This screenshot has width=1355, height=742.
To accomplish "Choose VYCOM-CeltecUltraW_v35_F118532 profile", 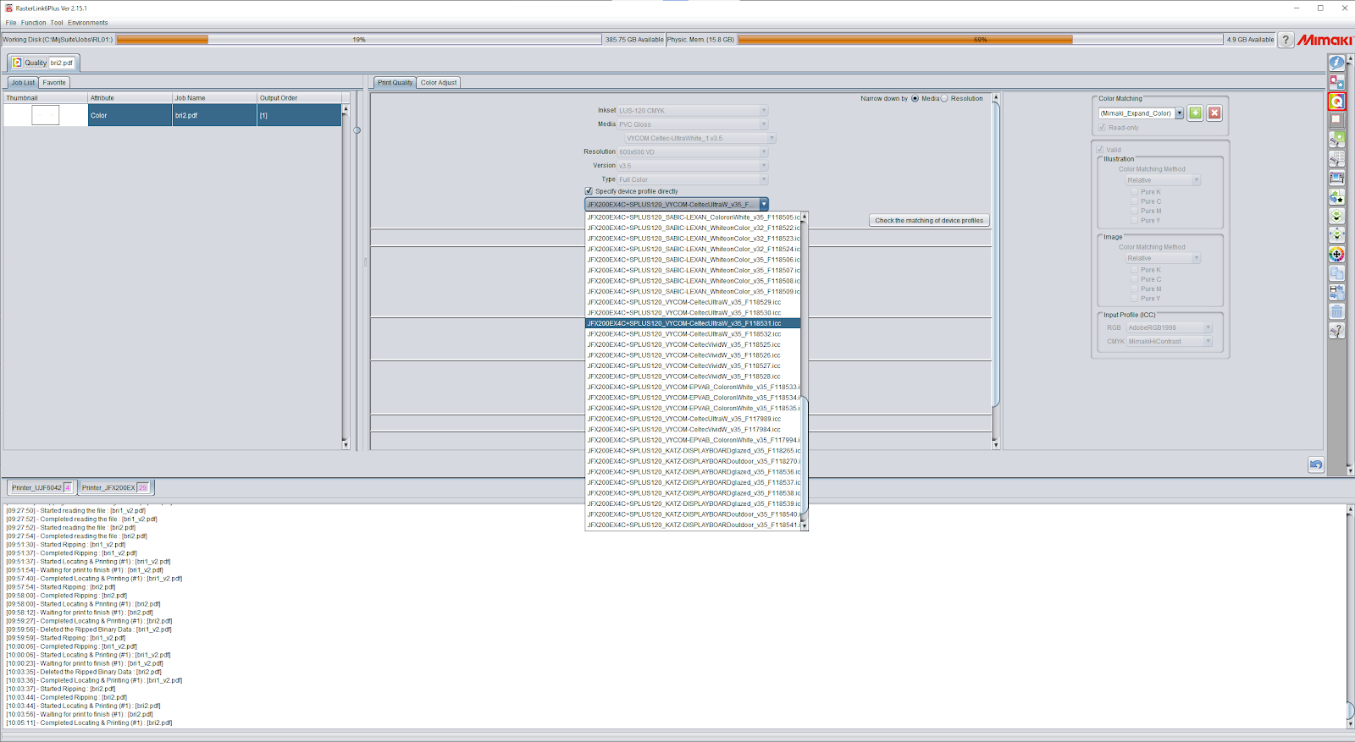I will 693,334.
